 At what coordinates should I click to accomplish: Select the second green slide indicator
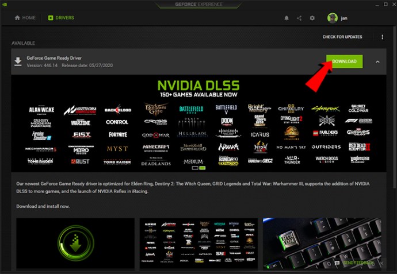203,168
